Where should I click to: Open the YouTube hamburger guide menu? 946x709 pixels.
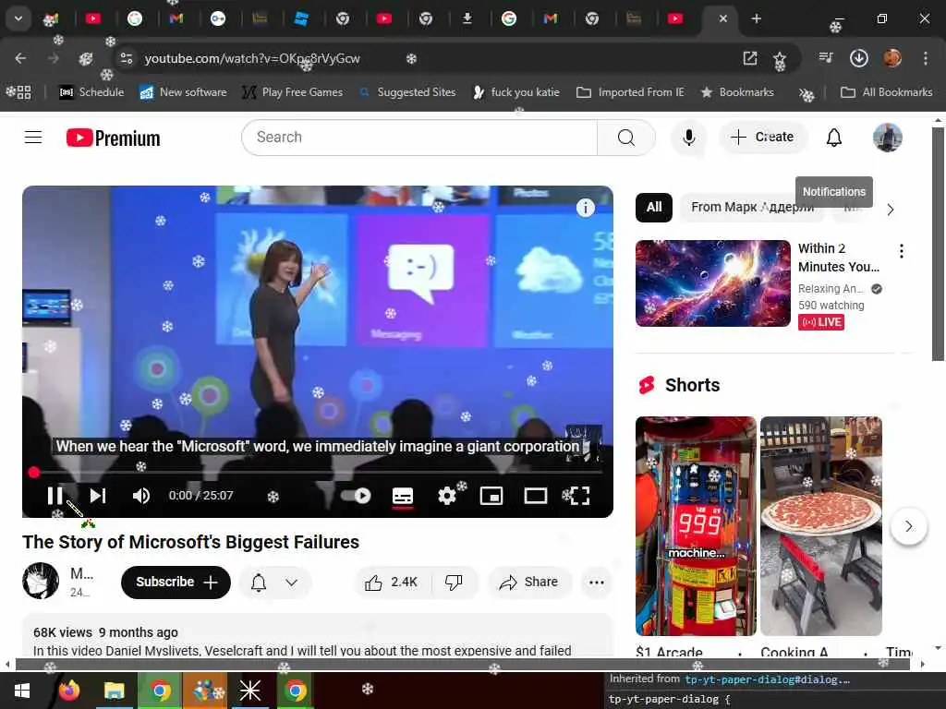(33, 138)
